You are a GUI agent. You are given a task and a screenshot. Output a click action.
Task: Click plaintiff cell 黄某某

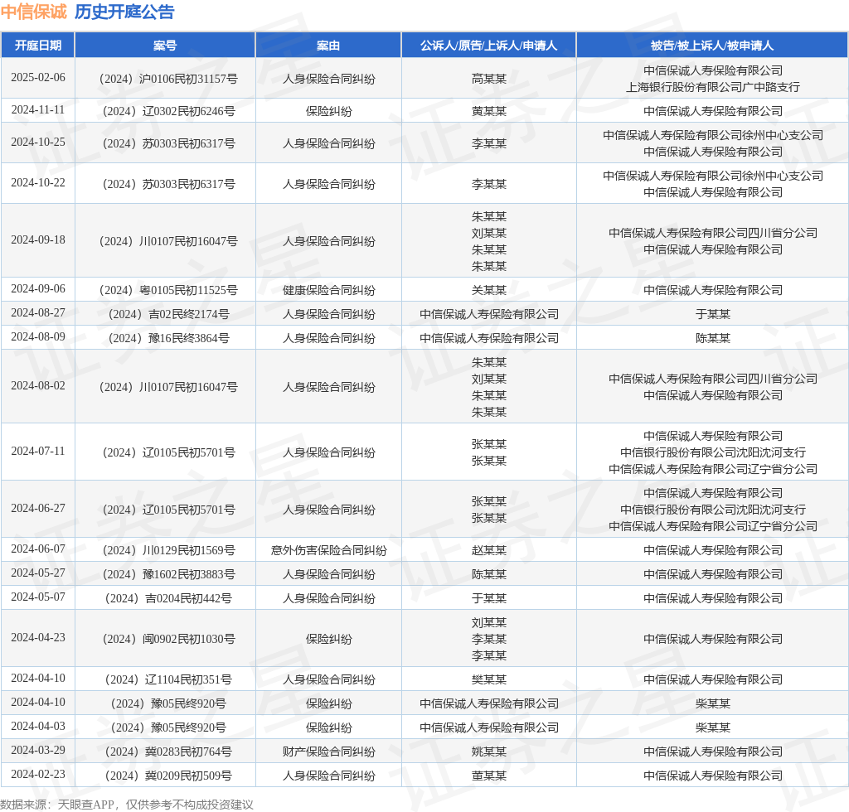pyautogui.click(x=489, y=111)
